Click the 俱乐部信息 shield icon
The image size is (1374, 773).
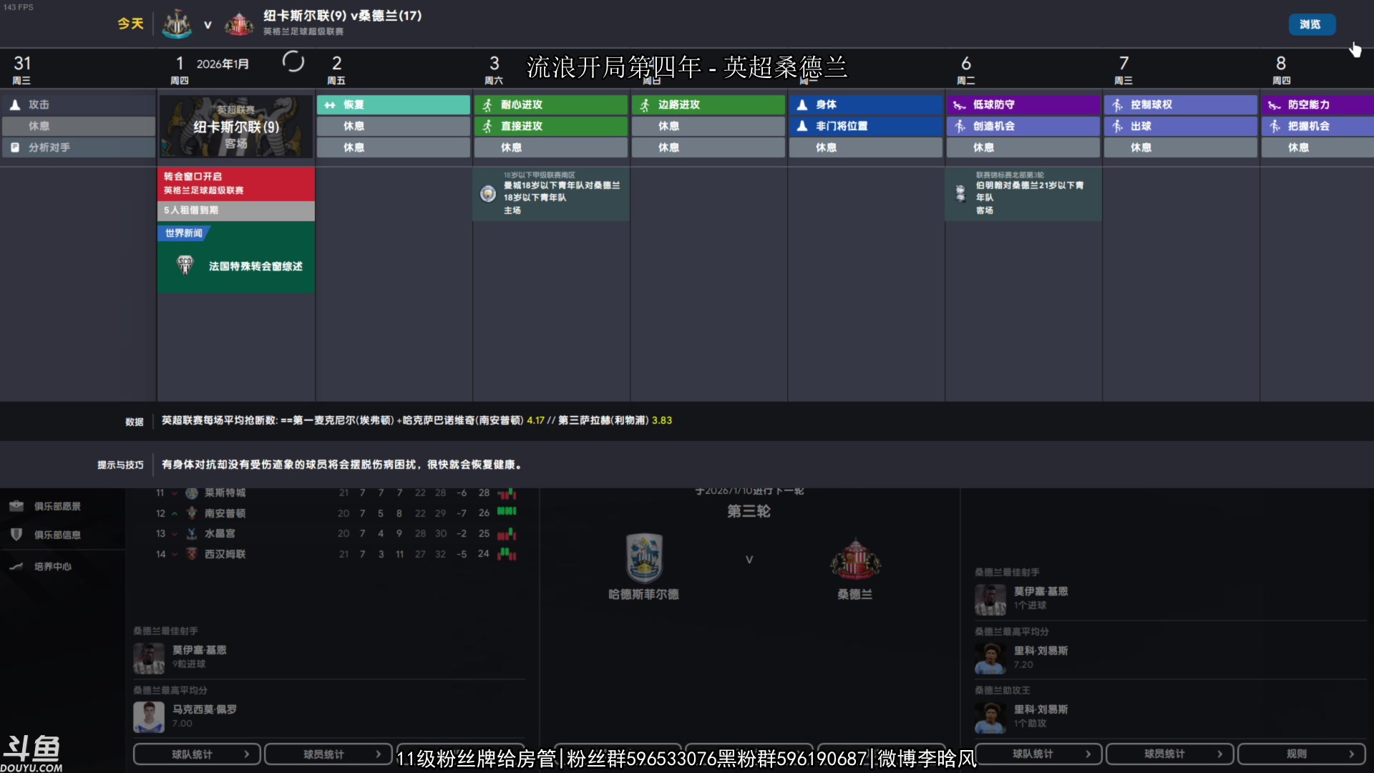pyautogui.click(x=16, y=535)
